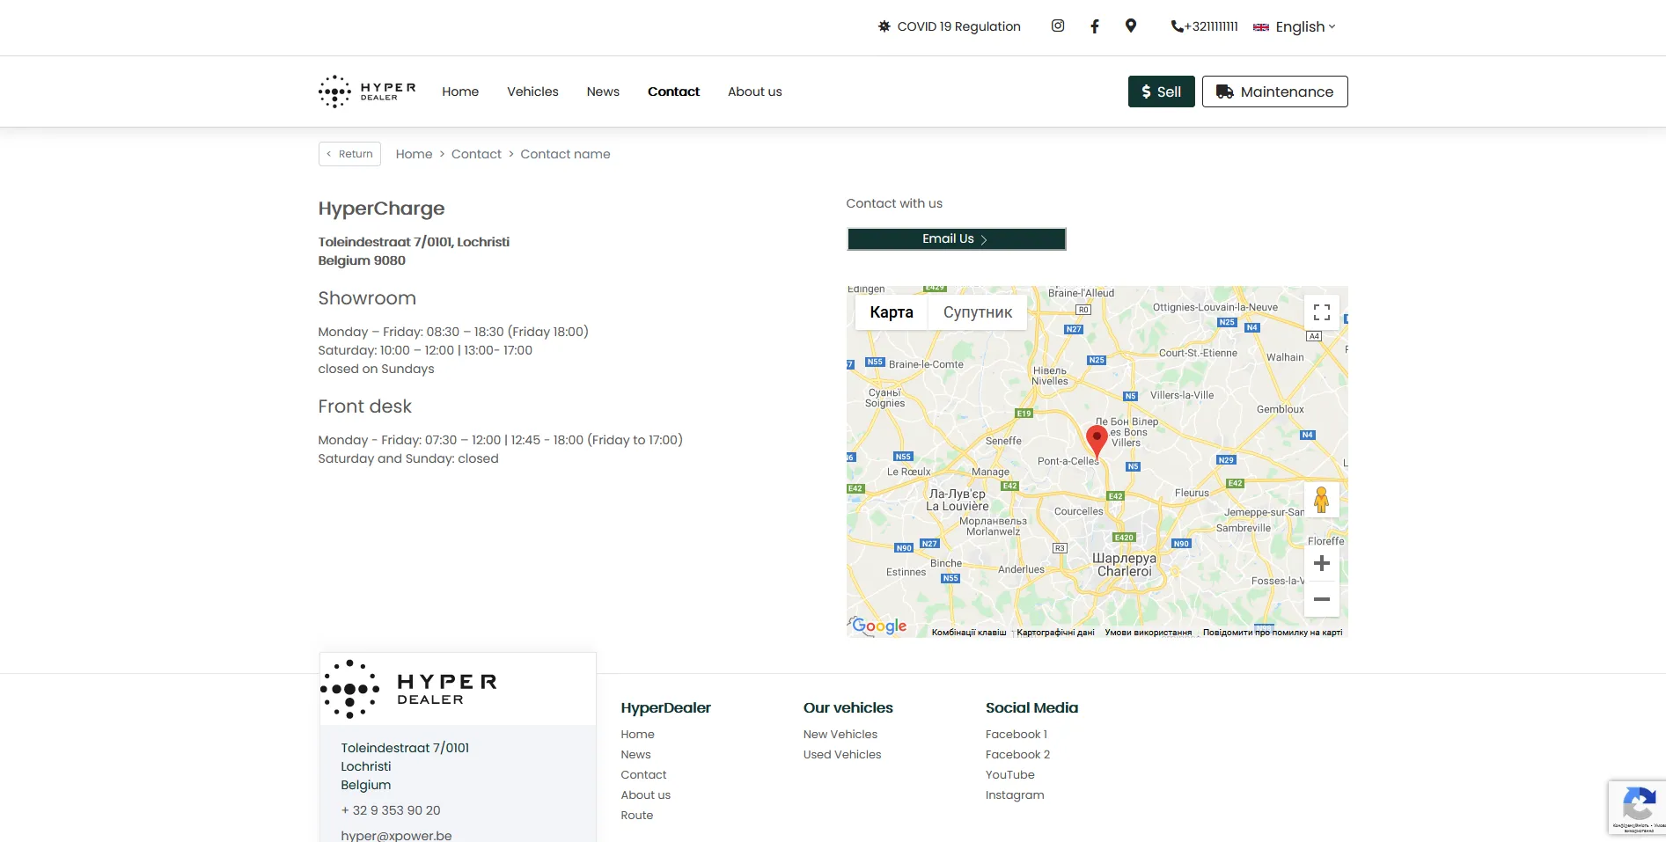
Task: Click the red location marker on map
Action: click(x=1097, y=441)
